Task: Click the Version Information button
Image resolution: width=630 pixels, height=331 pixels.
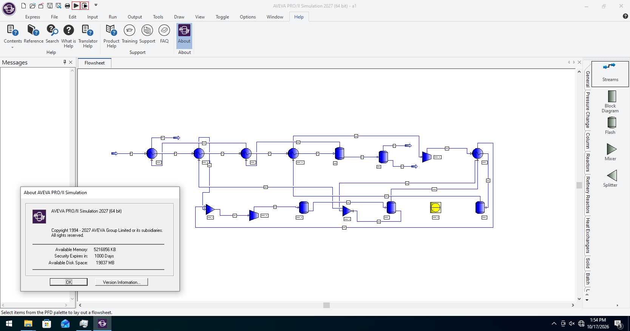Action: 121,282
